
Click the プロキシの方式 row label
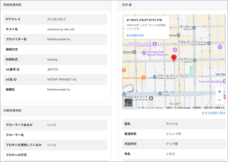coord(16,155)
